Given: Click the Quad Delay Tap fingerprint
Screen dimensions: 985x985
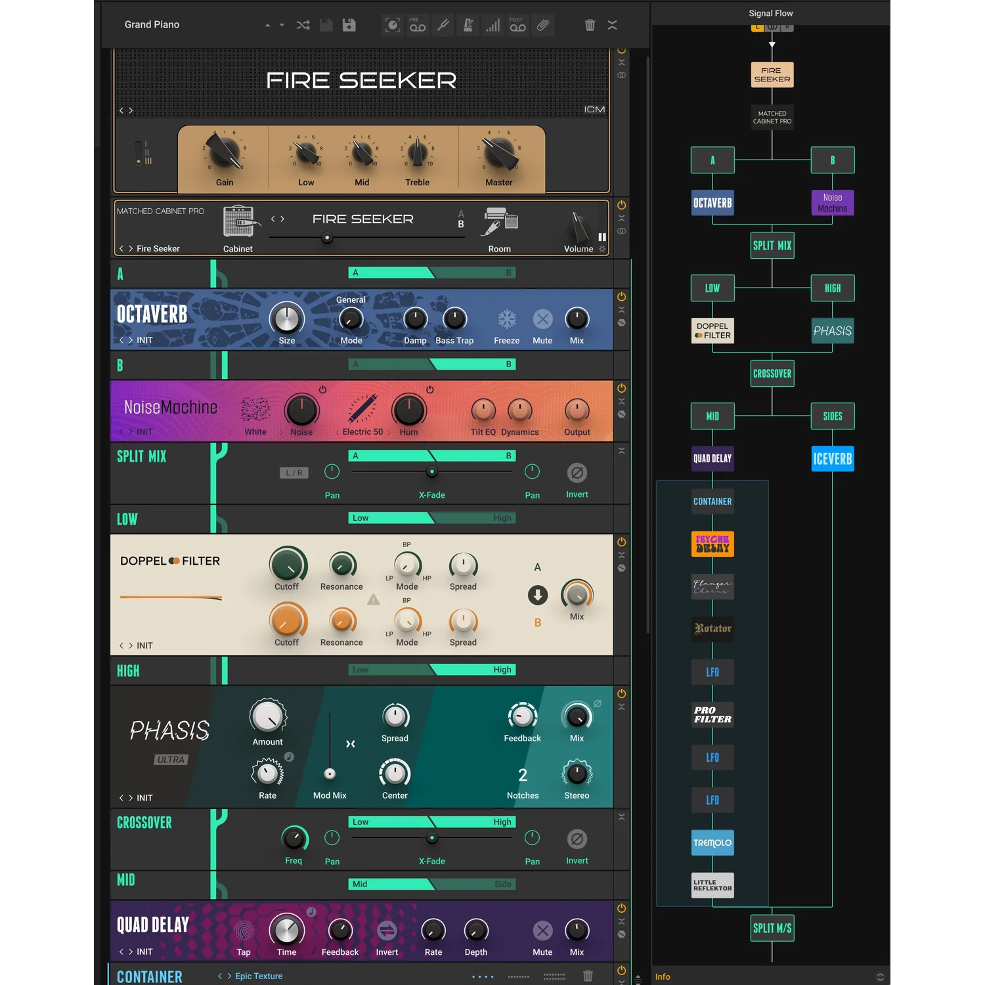Looking at the screenshot, I should tap(244, 930).
